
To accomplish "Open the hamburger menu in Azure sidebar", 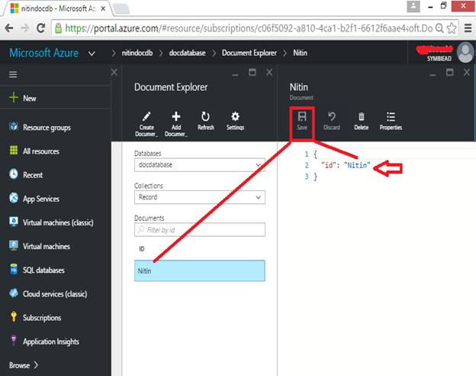I will (13, 74).
